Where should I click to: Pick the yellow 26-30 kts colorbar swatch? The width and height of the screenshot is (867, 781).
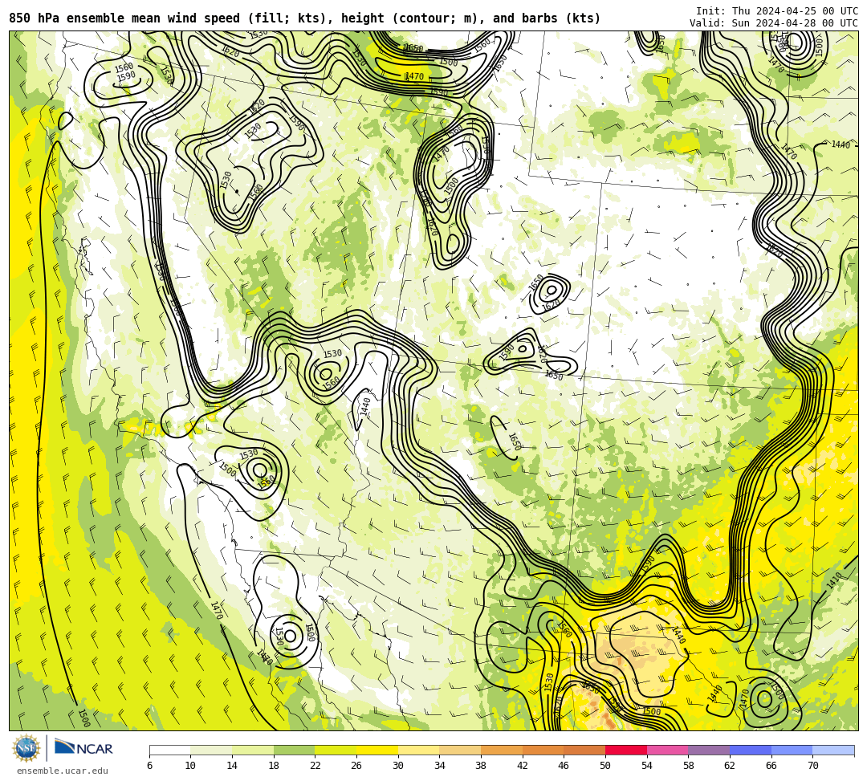(x=377, y=750)
